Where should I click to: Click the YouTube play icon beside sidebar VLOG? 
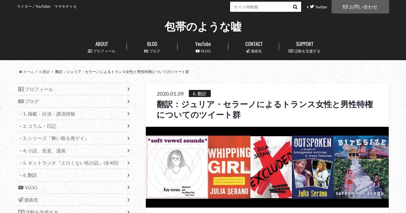point(21,188)
